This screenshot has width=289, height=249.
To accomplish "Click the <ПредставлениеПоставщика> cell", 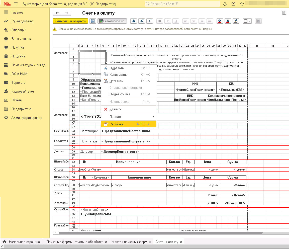I will coord(126,131).
